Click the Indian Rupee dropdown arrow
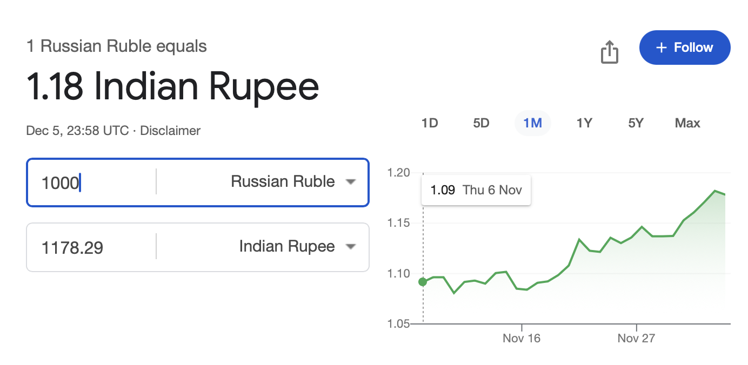Image resolution: width=748 pixels, height=365 pixels. [x=351, y=247]
